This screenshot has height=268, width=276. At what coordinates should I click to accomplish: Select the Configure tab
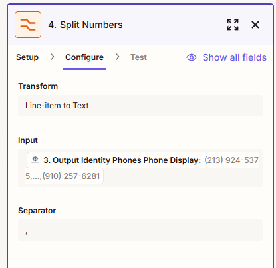pos(84,57)
